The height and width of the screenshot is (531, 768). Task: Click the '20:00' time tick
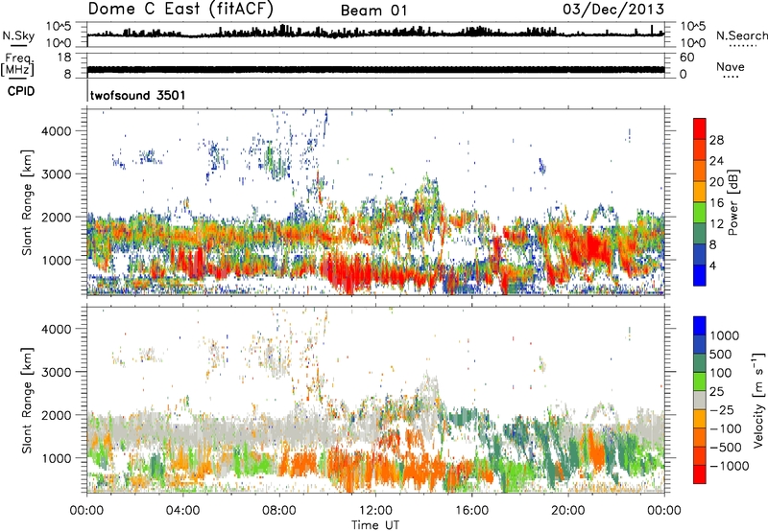pos(568,511)
